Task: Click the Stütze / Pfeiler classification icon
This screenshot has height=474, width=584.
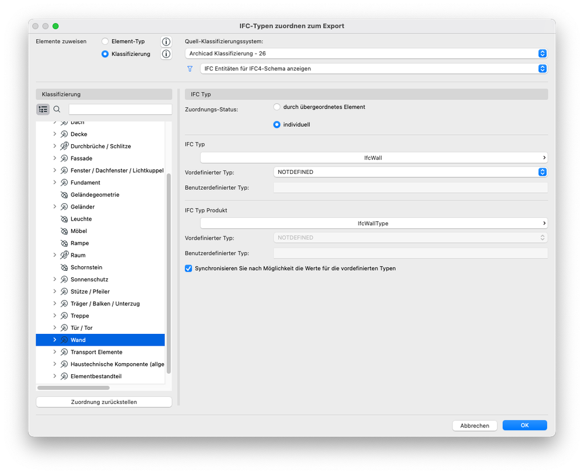Action: click(x=64, y=292)
